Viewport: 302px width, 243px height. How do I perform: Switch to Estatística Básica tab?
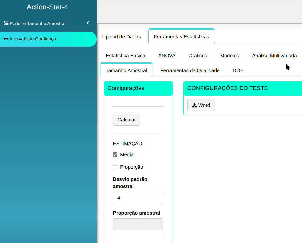[x=125, y=56]
